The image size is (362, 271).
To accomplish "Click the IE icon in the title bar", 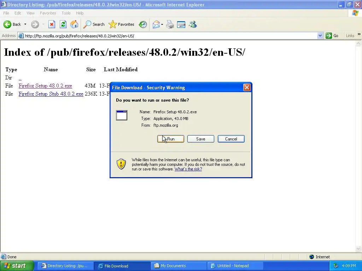I will (x=4, y=4).
